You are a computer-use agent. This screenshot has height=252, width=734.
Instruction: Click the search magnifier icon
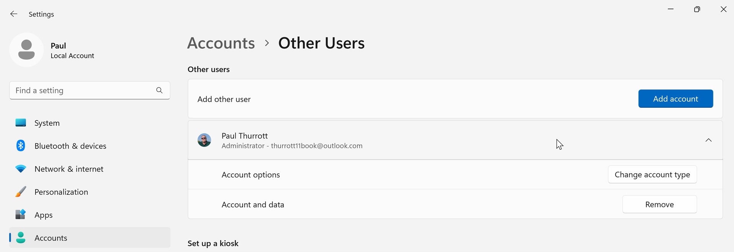pyautogui.click(x=159, y=90)
